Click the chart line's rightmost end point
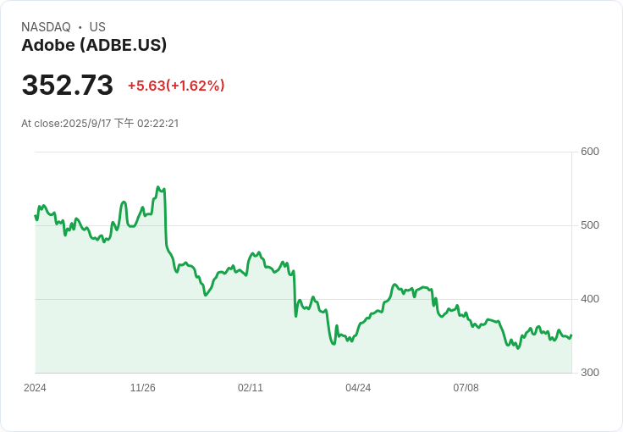The width and height of the screenshot is (623, 432). (571, 335)
